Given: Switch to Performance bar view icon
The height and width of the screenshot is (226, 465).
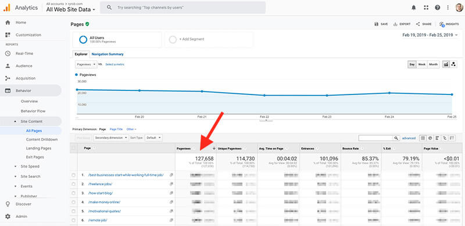Looking at the screenshot, I should point(437,138).
